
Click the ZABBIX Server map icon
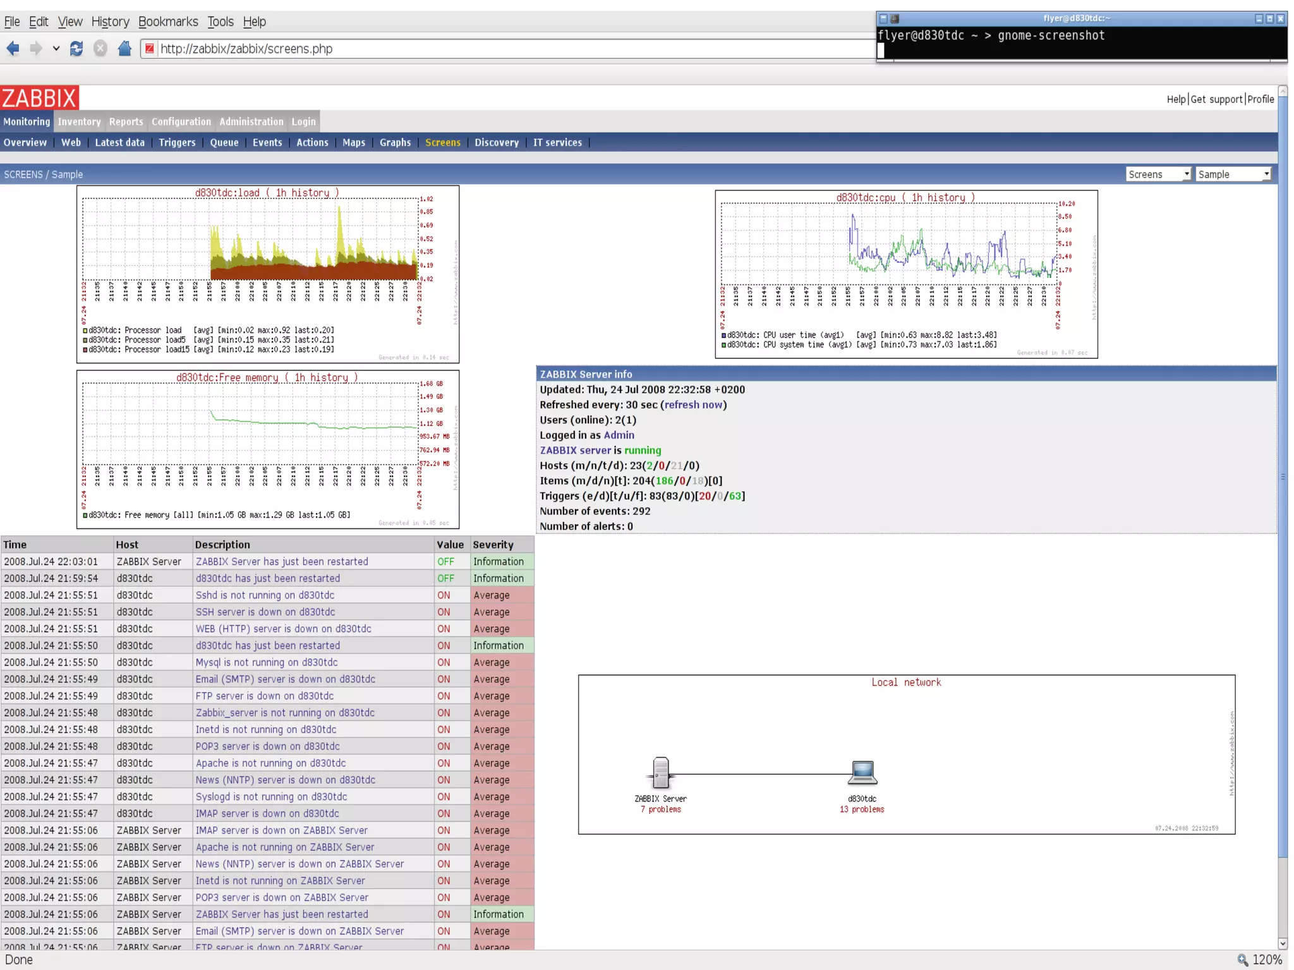coord(660,772)
